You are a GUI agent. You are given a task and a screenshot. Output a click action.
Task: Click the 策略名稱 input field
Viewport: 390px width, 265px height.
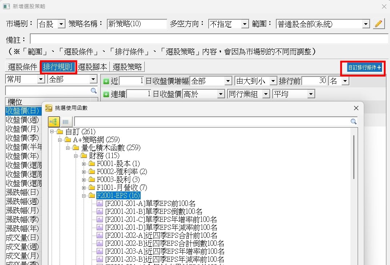click(x=137, y=24)
